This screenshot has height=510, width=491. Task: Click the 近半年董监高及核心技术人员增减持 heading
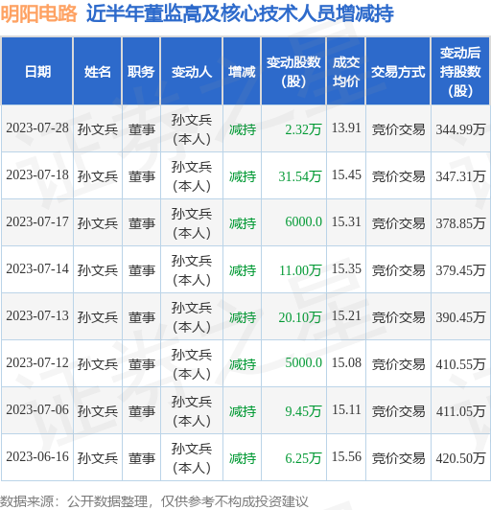pyautogui.click(x=240, y=13)
